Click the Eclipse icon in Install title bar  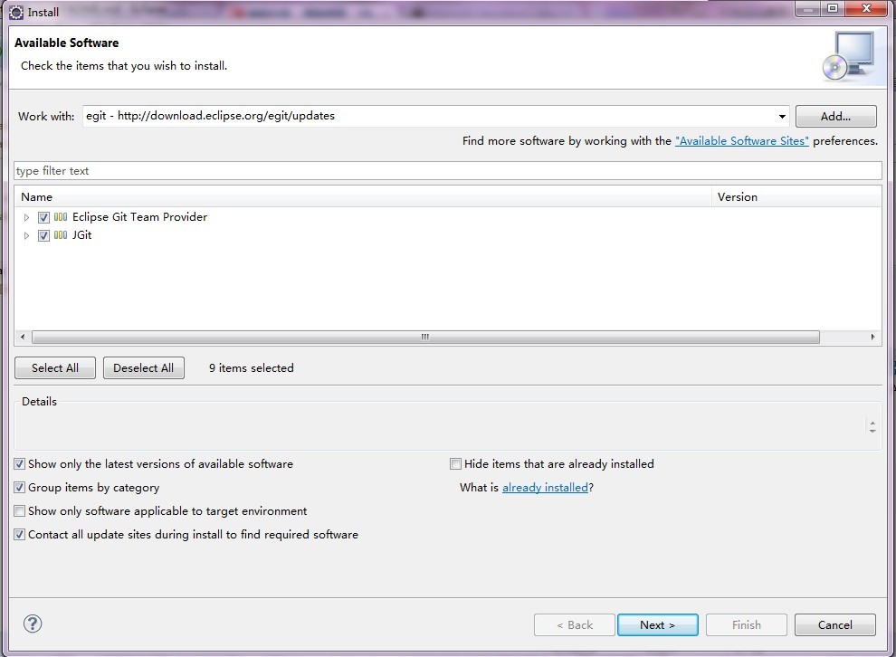coord(16,12)
